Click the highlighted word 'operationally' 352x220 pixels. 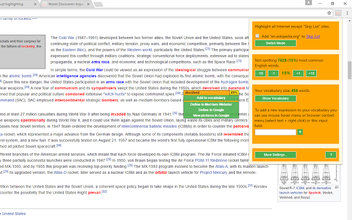33,120
